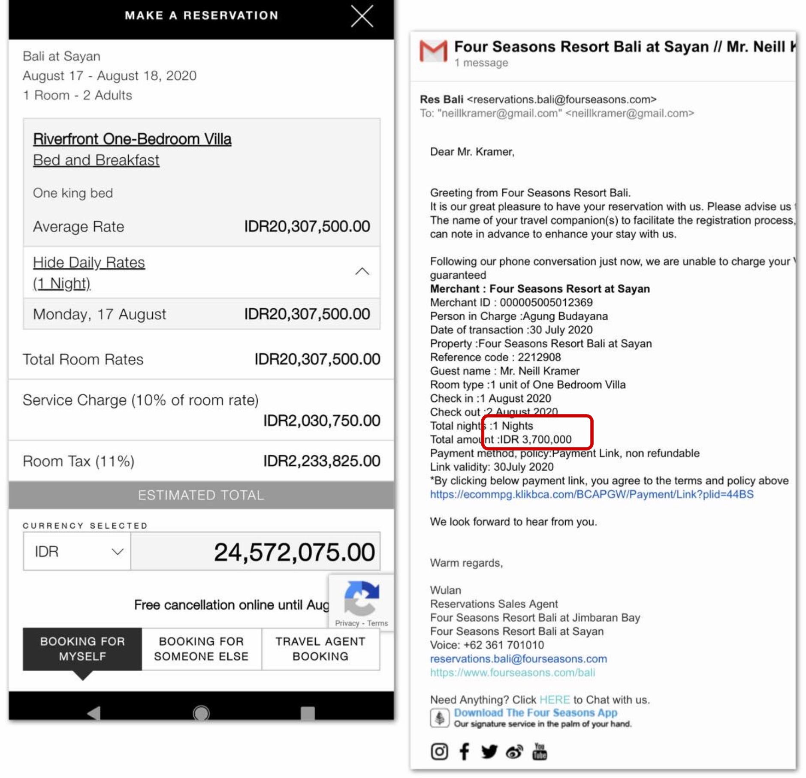Open the Twitter social icon

click(x=489, y=751)
